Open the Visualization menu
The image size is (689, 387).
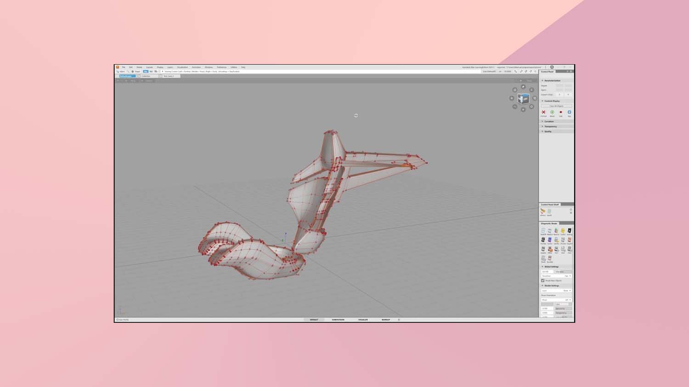point(182,67)
